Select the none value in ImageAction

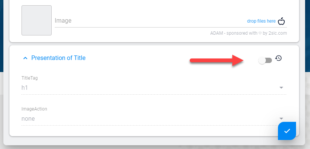point(28,119)
